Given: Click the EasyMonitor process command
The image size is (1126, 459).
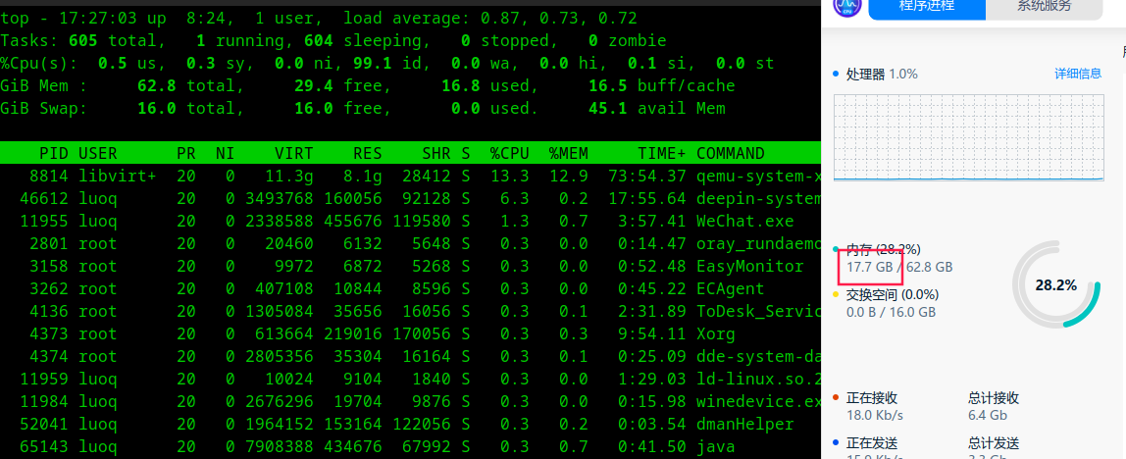Looking at the screenshot, I should click(x=749, y=267).
